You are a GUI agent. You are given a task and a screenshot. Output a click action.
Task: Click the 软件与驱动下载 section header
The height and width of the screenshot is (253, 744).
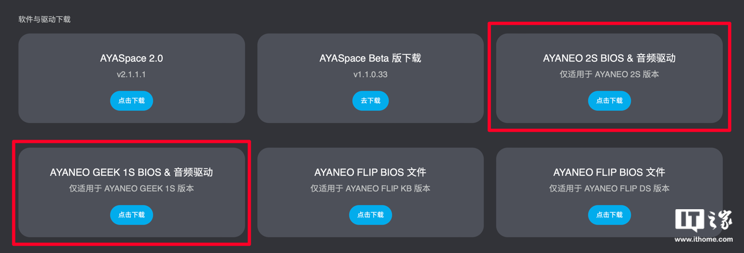(44, 20)
